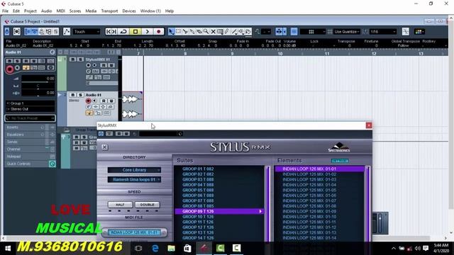
Task: Stop playback with the yellow Stop button
Action: pos(135,31)
